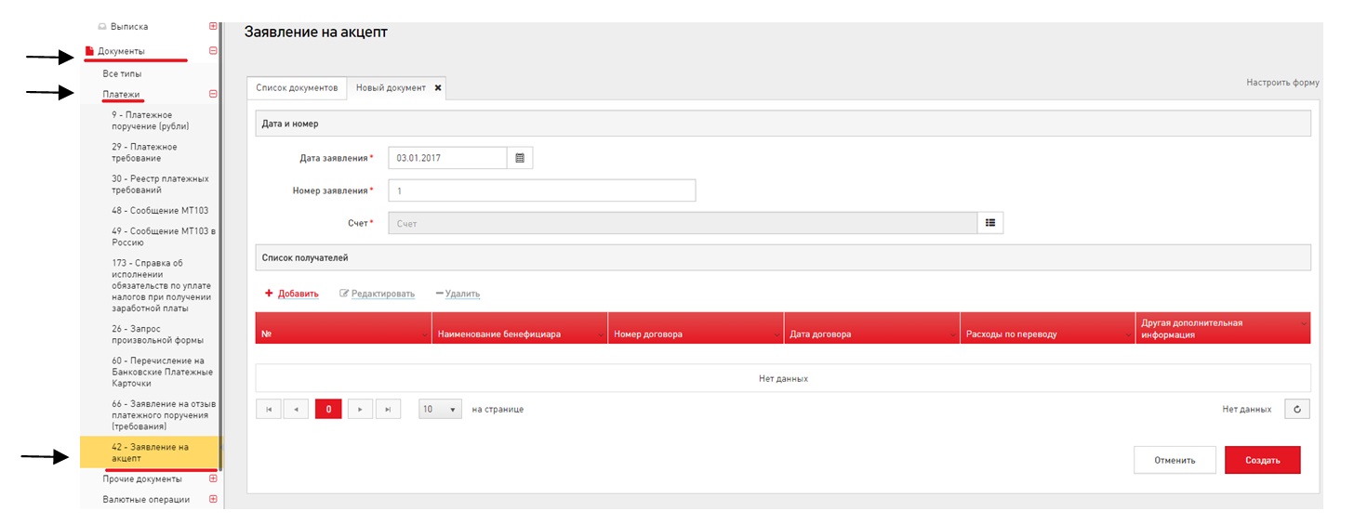
Task: Expand Валютные операции section
Action: [213, 499]
